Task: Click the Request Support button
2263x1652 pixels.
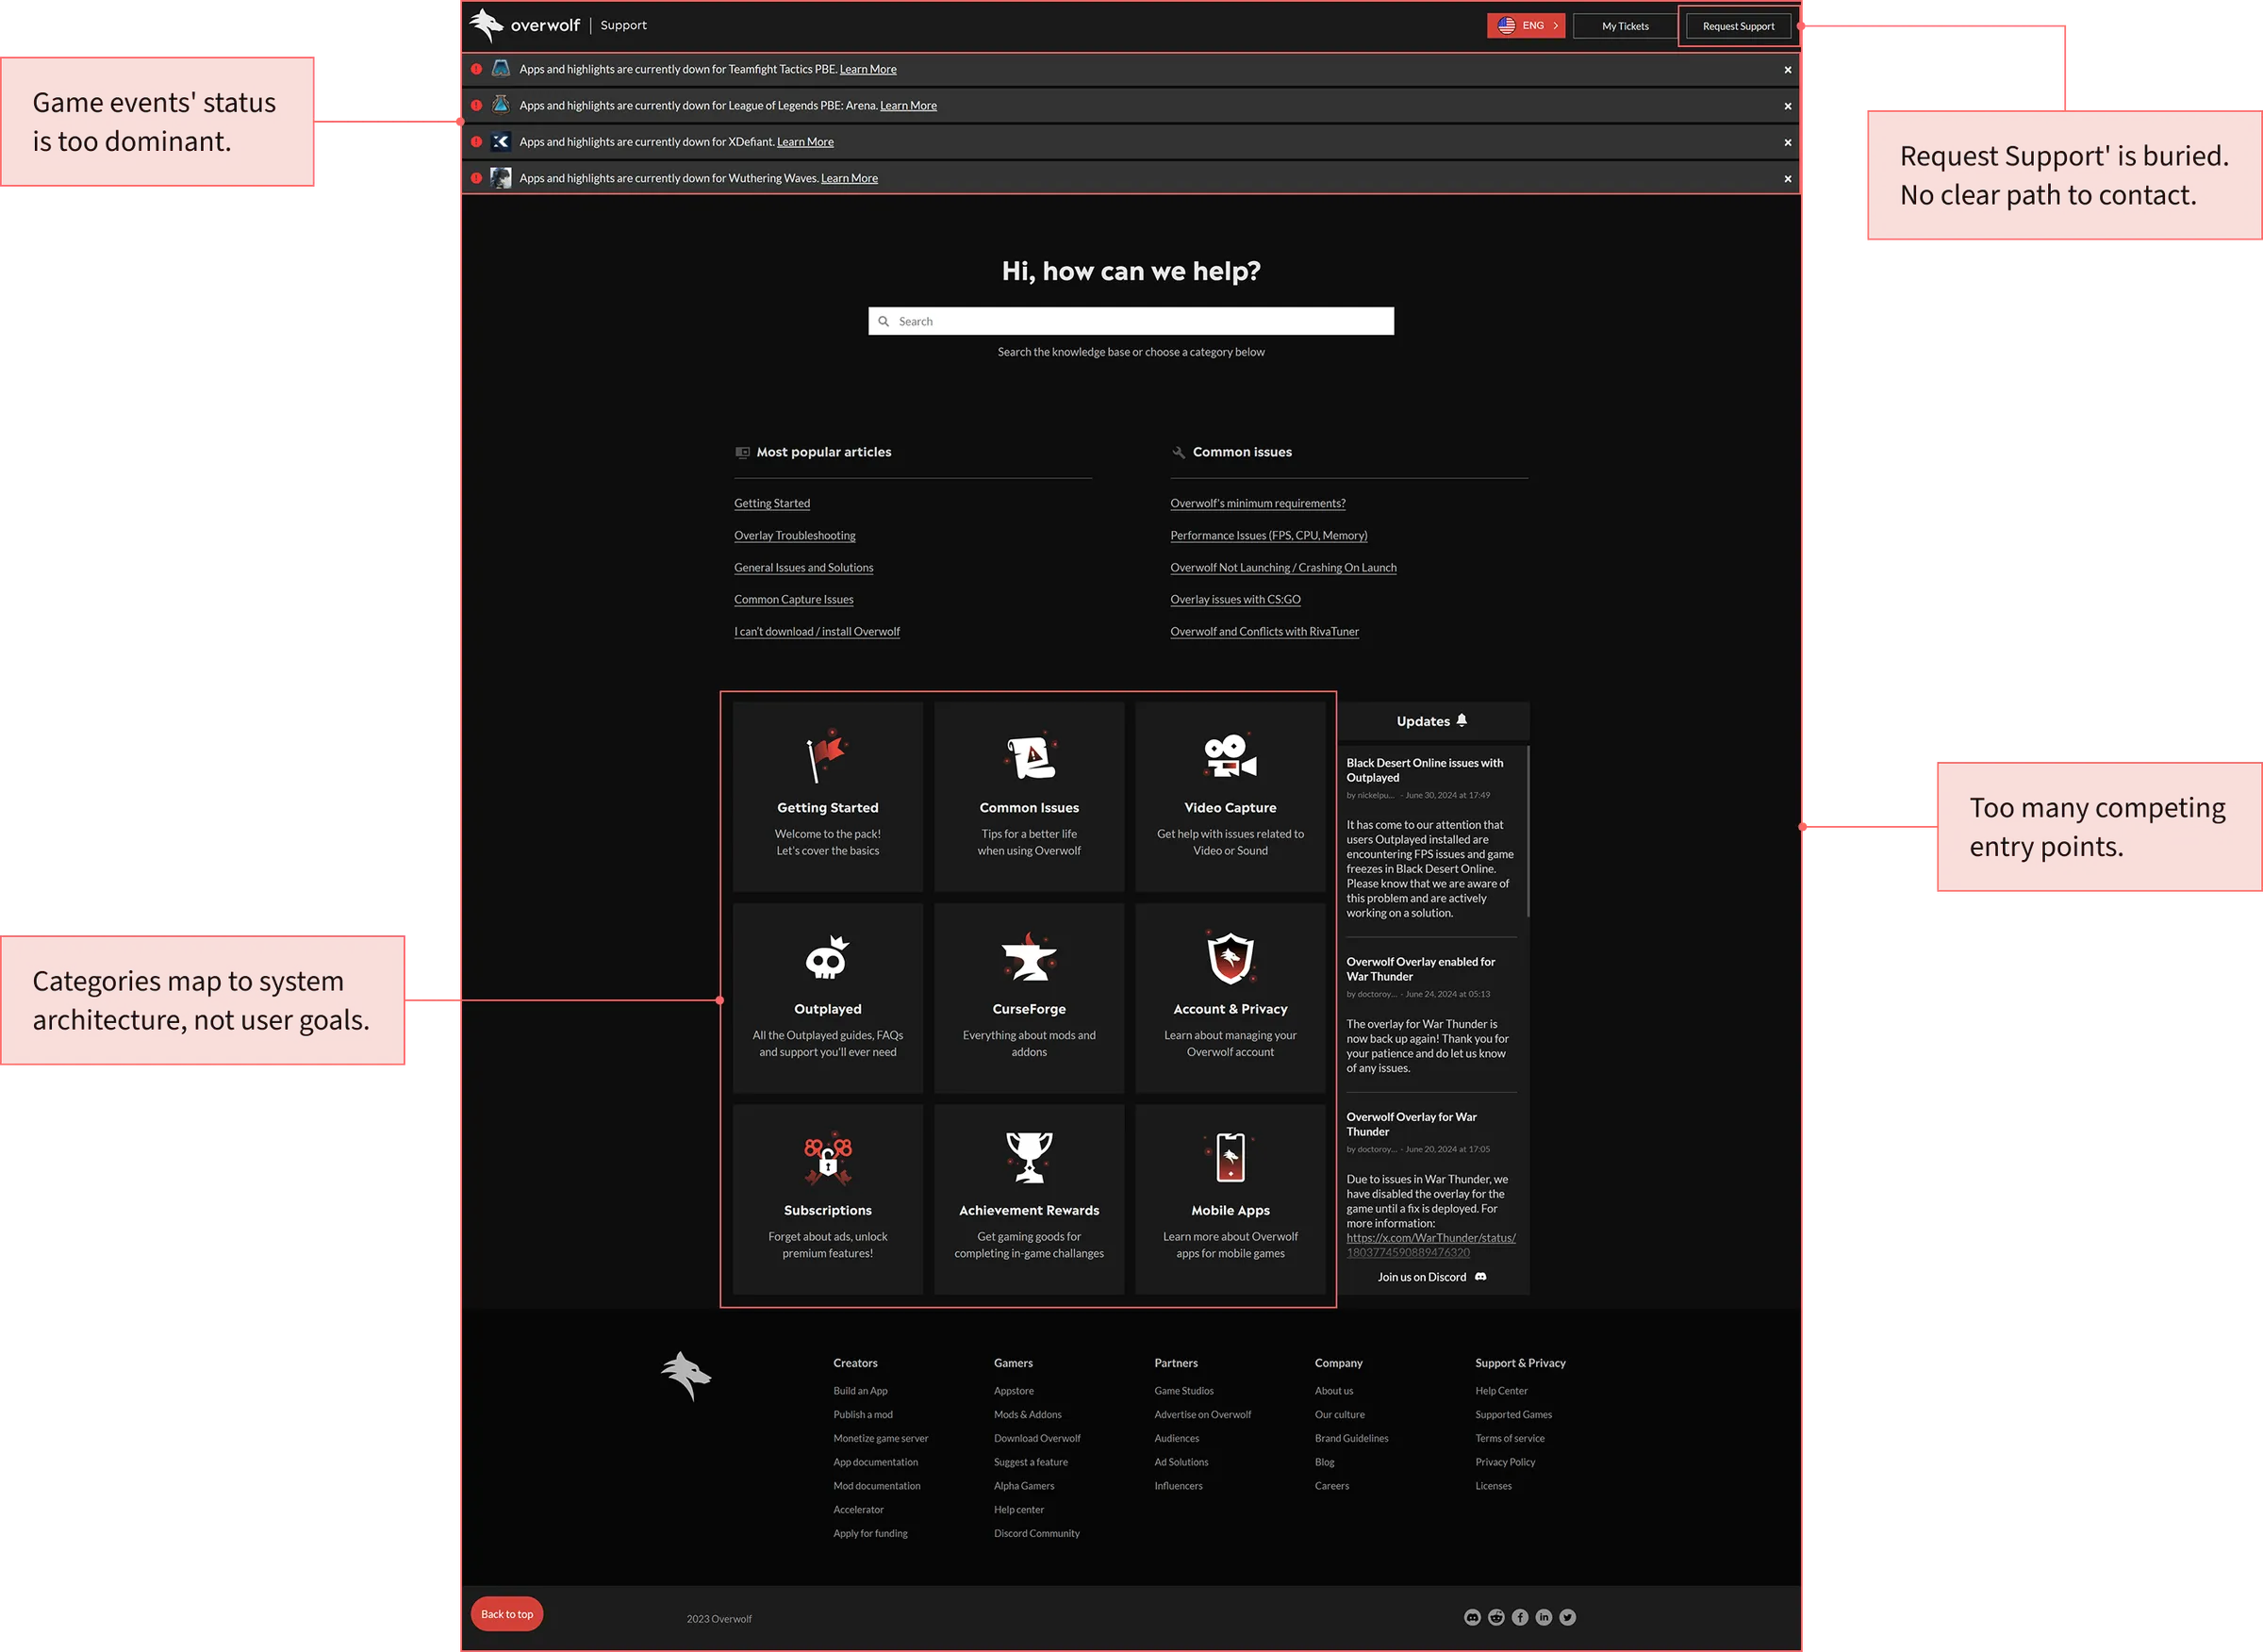Action: tap(1738, 26)
